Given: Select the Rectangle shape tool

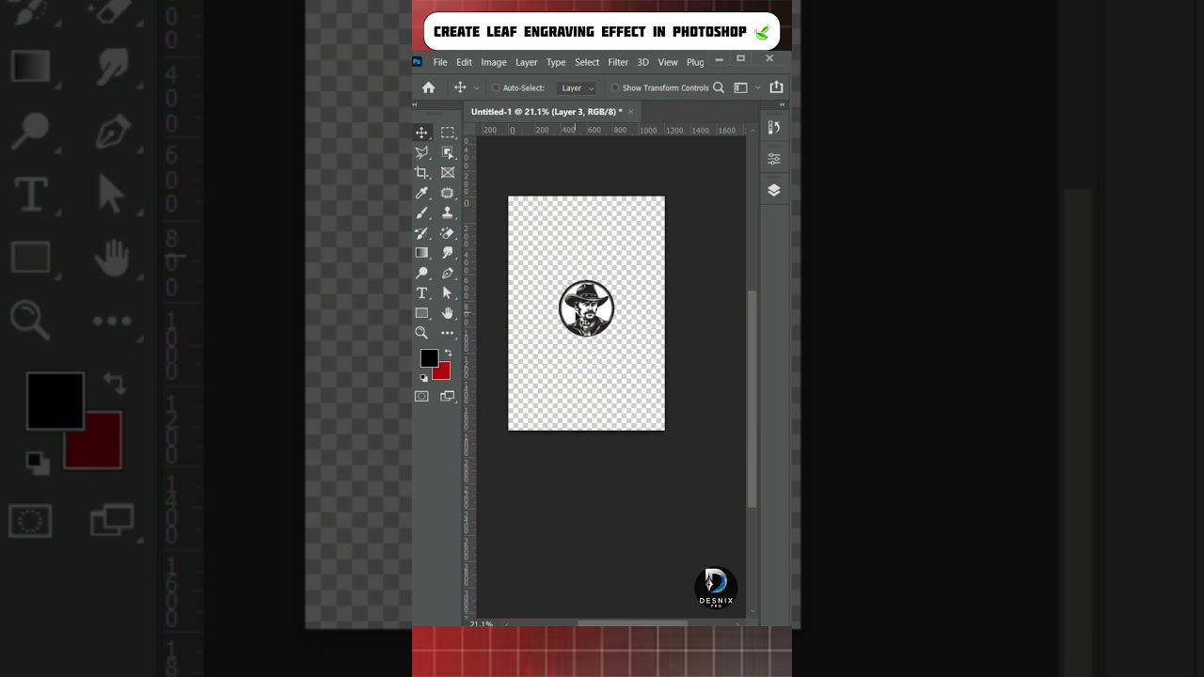Looking at the screenshot, I should [421, 313].
